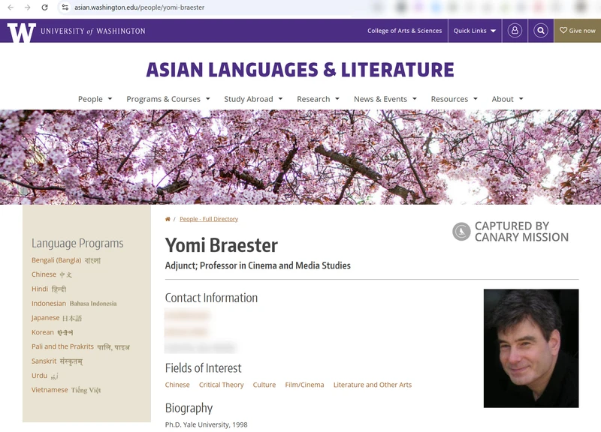
Task: Go to Asian Languages & Literature homepage title
Action: 300,70
